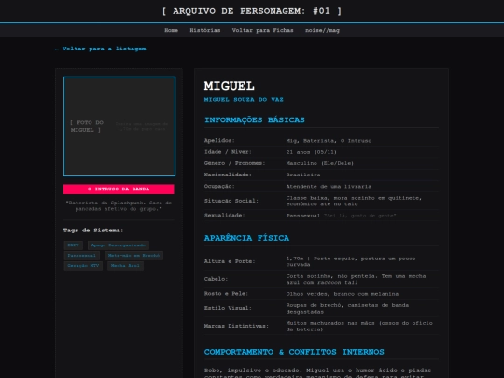Open the Home navigation link
The width and height of the screenshot is (504, 378).
click(171, 30)
